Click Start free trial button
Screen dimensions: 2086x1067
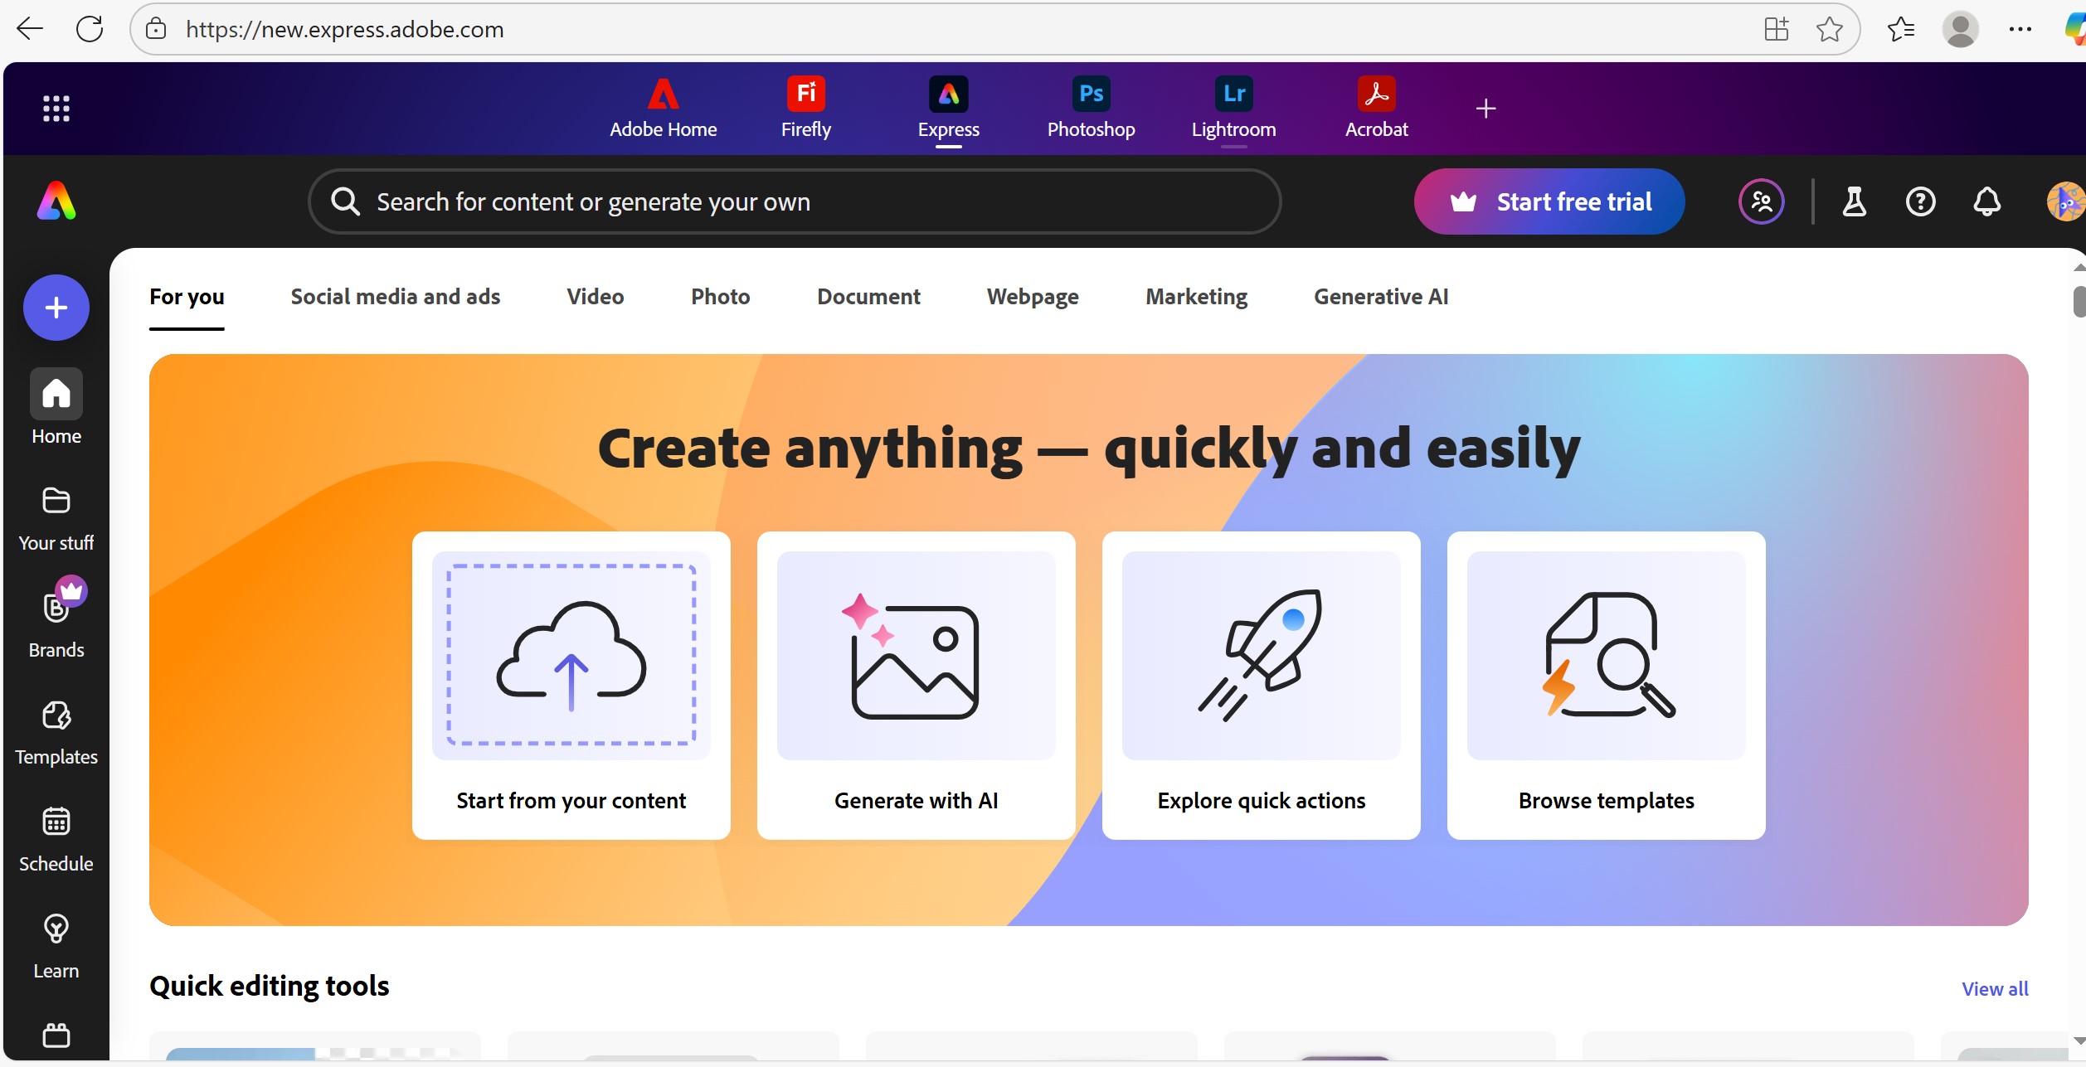click(1549, 201)
